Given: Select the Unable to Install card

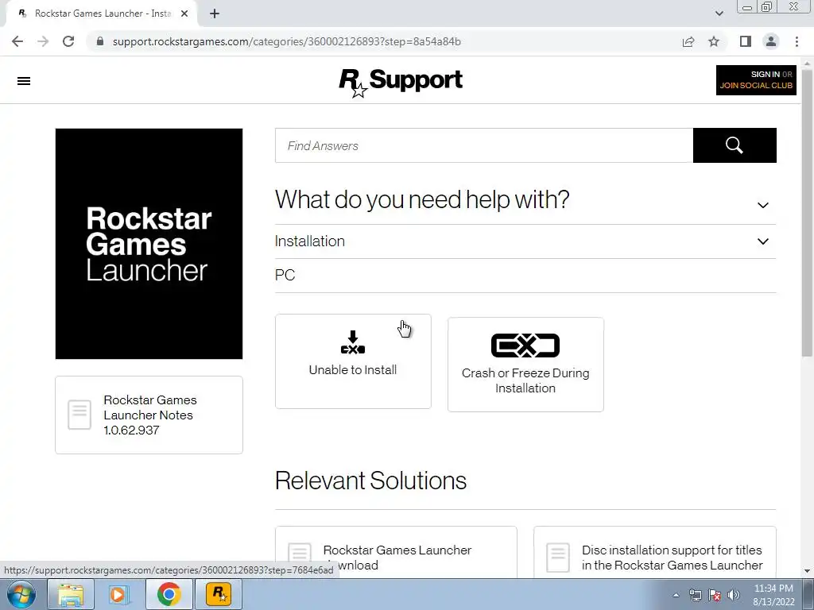Looking at the screenshot, I should pyautogui.click(x=353, y=361).
